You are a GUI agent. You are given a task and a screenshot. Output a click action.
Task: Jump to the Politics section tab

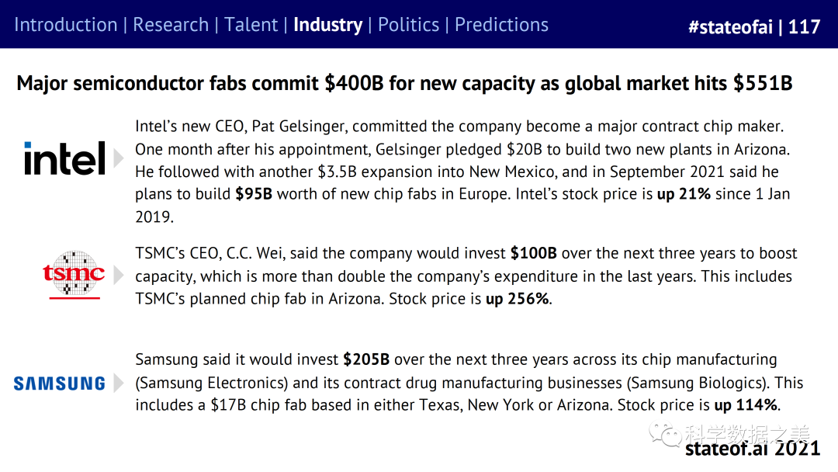coord(408,25)
